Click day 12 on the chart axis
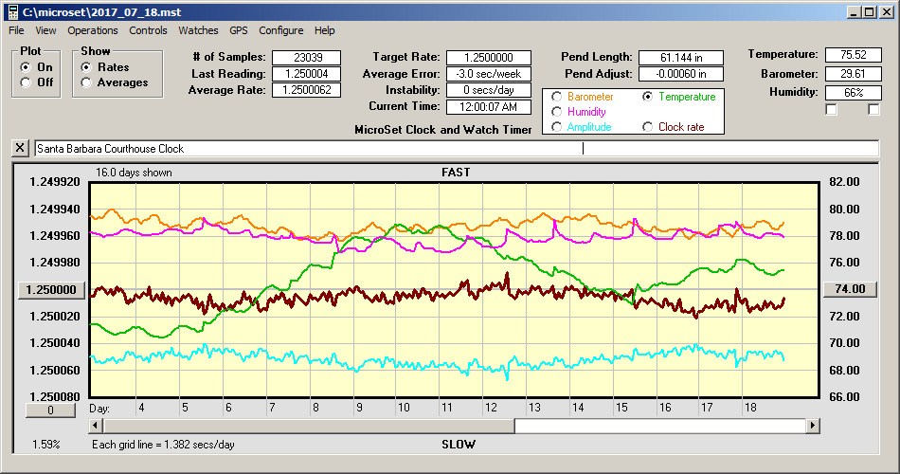The image size is (900, 474). (x=491, y=408)
